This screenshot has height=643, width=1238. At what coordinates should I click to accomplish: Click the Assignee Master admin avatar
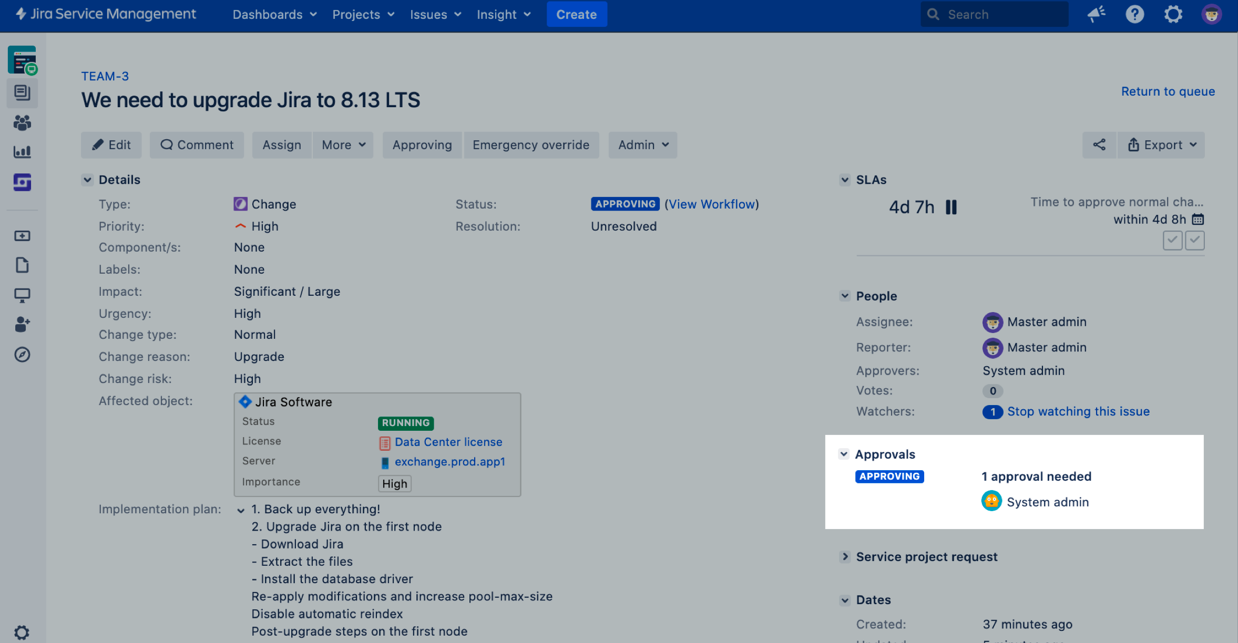[992, 322]
